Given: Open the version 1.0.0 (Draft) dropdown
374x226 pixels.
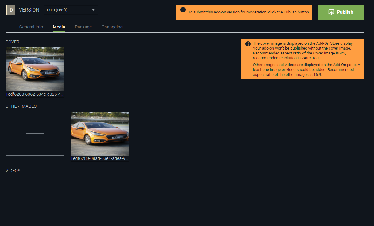Looking at the screenshot, I should coord(71,10).
